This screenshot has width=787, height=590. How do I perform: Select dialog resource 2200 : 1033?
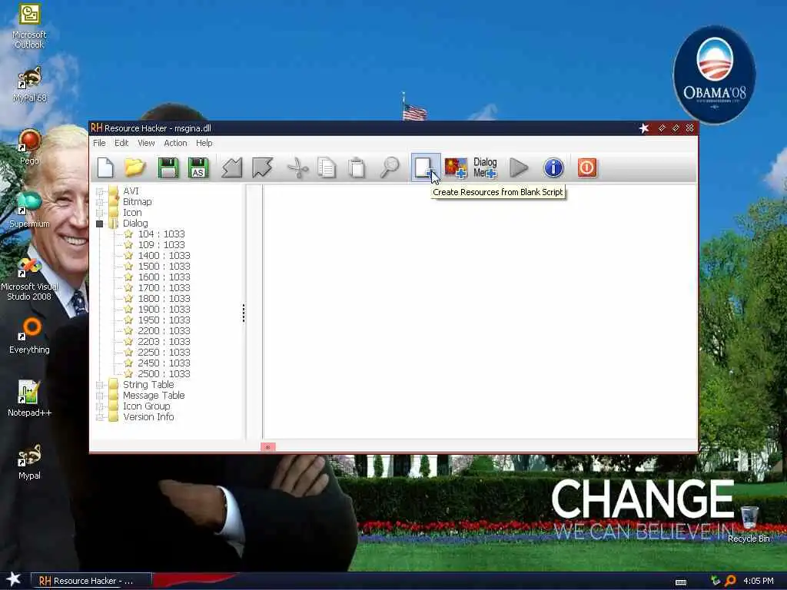(164, 331)
